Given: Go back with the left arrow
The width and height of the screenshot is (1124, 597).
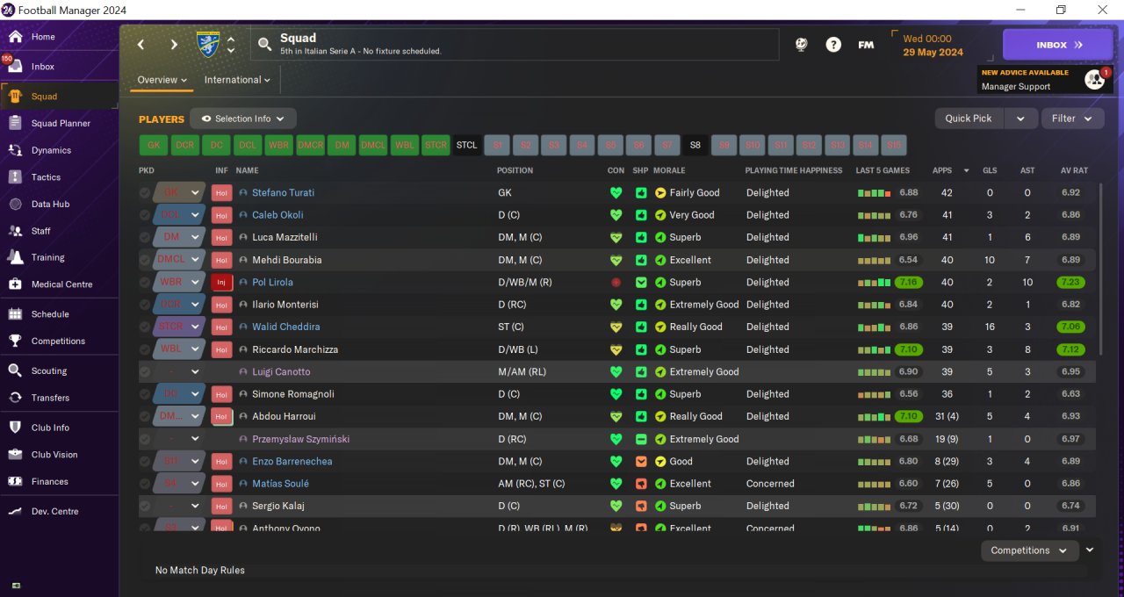Looking at the screenshot, I should pos(140,45).
